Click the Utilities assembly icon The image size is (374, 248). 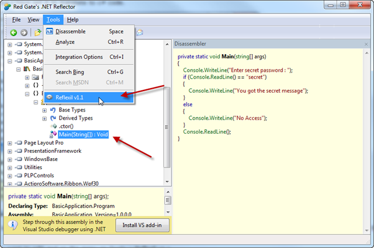tap(19, 167)
